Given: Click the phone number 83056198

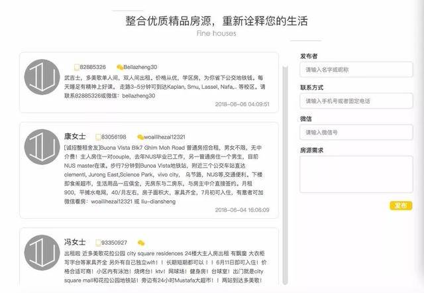Looking at the screenshot, I should coord(114,137).
